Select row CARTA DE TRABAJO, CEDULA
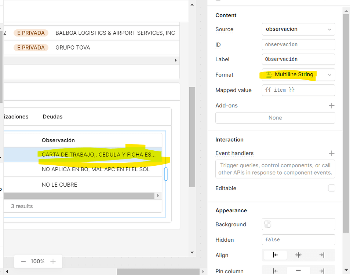Image resolution: width=350 pixels, height=275 pixels. (83, 155)
